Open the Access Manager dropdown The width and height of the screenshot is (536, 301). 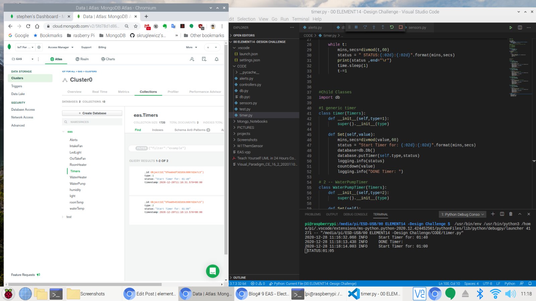[x=60, y=47]
